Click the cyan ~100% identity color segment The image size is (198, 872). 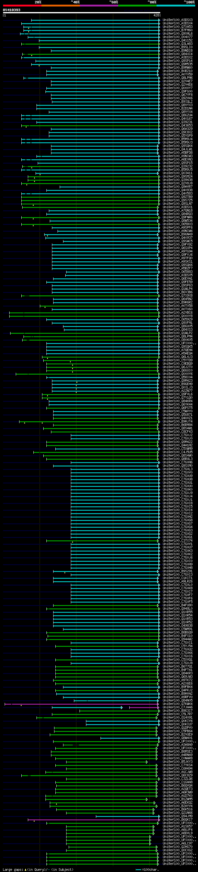click(176, 6)
